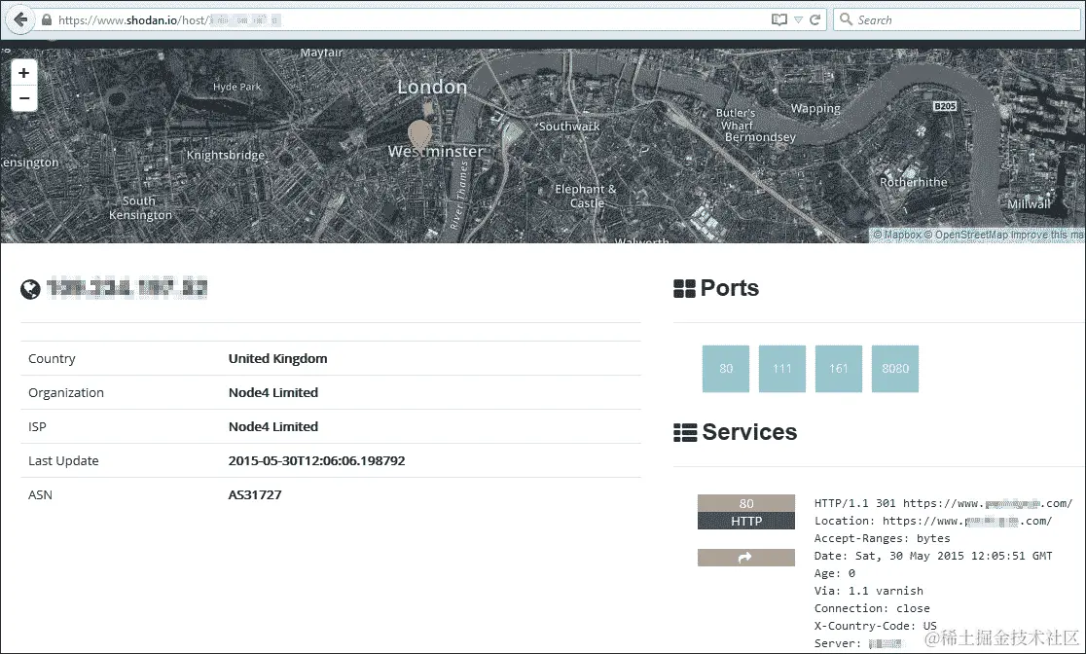
Task: Click the Country field label
Action: 52,358
